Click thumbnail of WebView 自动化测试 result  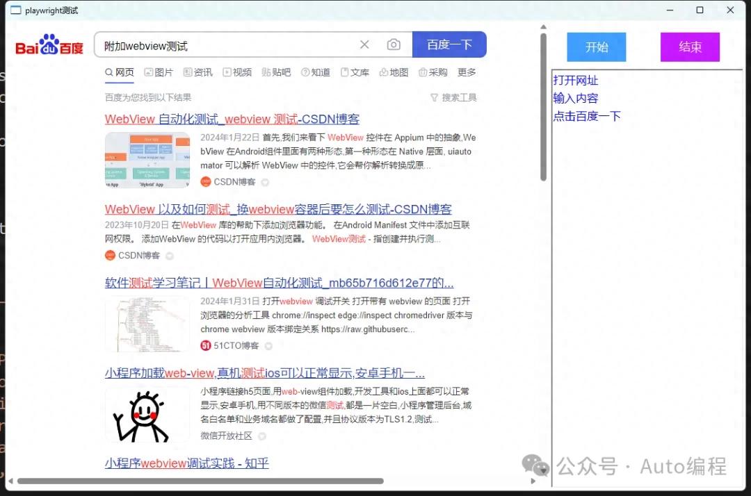147,160
